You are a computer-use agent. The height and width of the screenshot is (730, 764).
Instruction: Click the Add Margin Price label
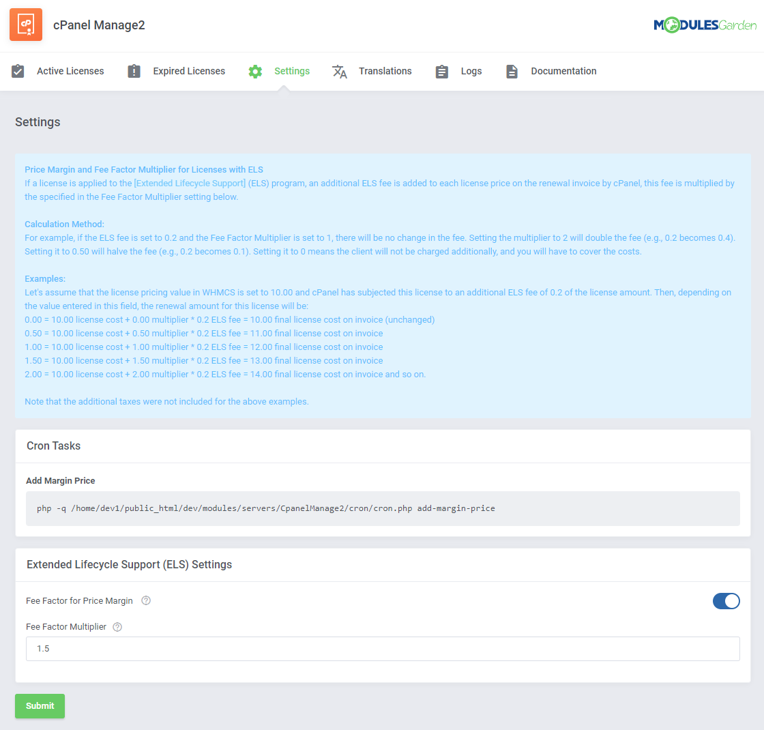click(x=61, y=480)
